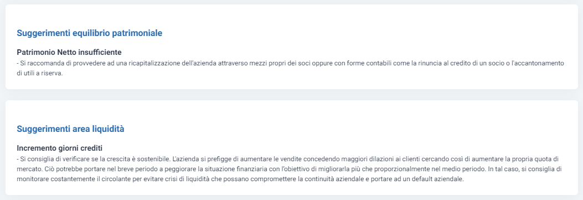Click the 'Suggerimenti equilibrio patrimoniale' heading

coord(90,33)
